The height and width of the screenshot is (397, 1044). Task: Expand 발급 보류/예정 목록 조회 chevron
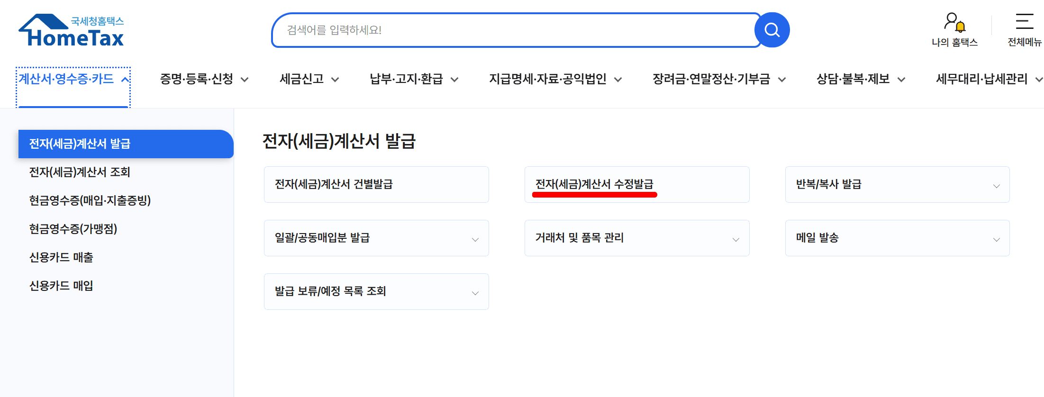click(x=475, y=293)
